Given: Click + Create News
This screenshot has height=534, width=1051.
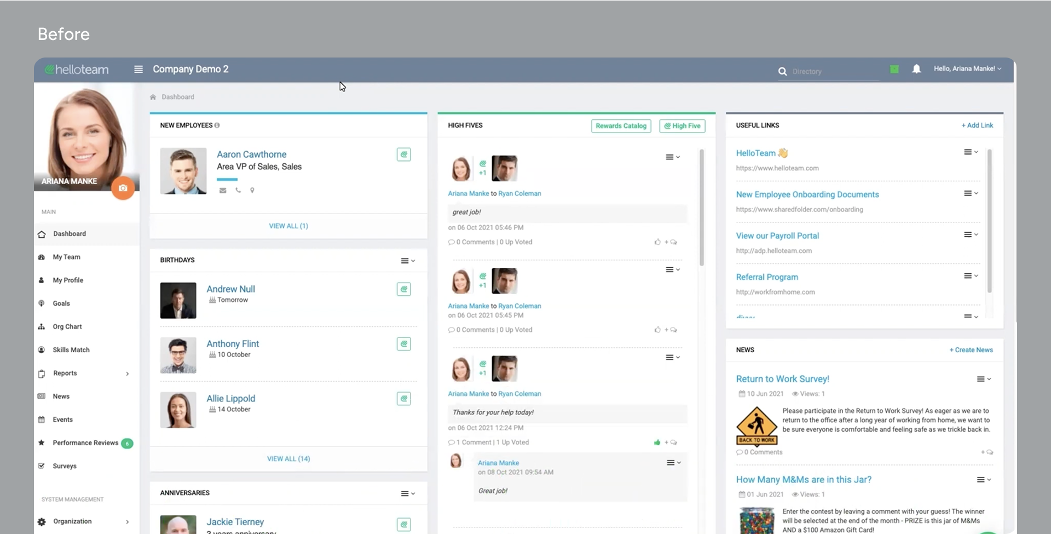Looking at the screenshot, I should (x=971, y=350).
